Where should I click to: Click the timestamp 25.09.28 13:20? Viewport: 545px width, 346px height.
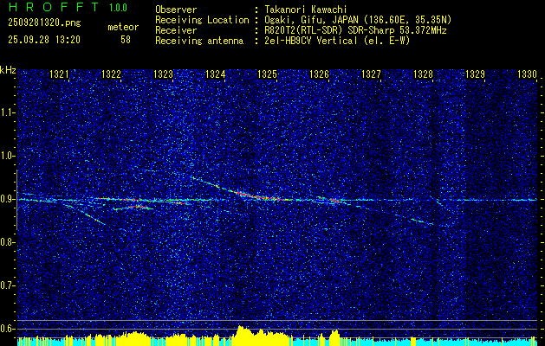(44, 40)
